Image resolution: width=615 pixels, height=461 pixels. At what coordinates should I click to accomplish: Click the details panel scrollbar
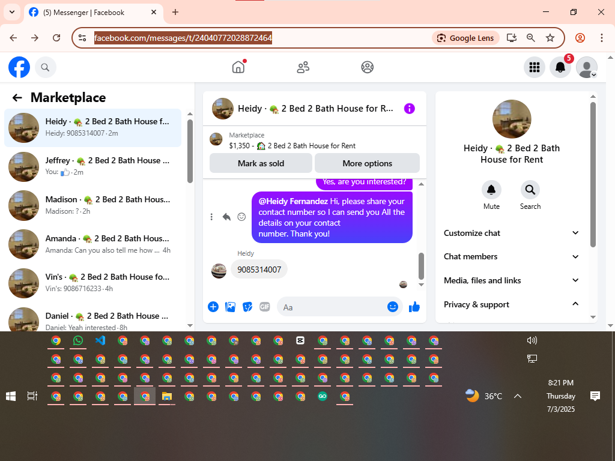coord(593,175)
